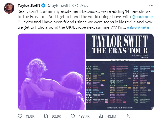This screenshot has height=120, width=156.
Task: Click the 48.1M views count
Action: tap(111, 117)
